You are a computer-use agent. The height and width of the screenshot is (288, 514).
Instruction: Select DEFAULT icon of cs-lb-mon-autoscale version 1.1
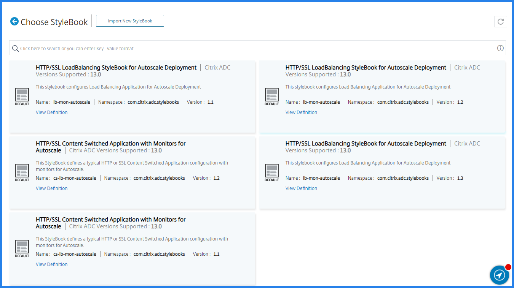pos(22,248)
